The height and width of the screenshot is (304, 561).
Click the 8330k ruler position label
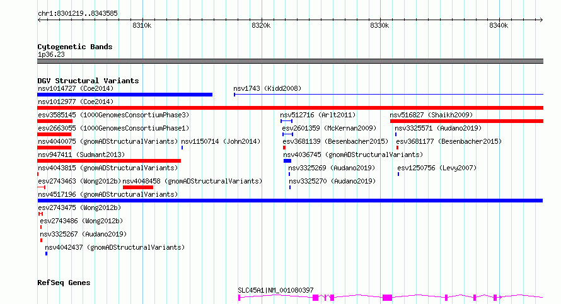tap(379, 25)
